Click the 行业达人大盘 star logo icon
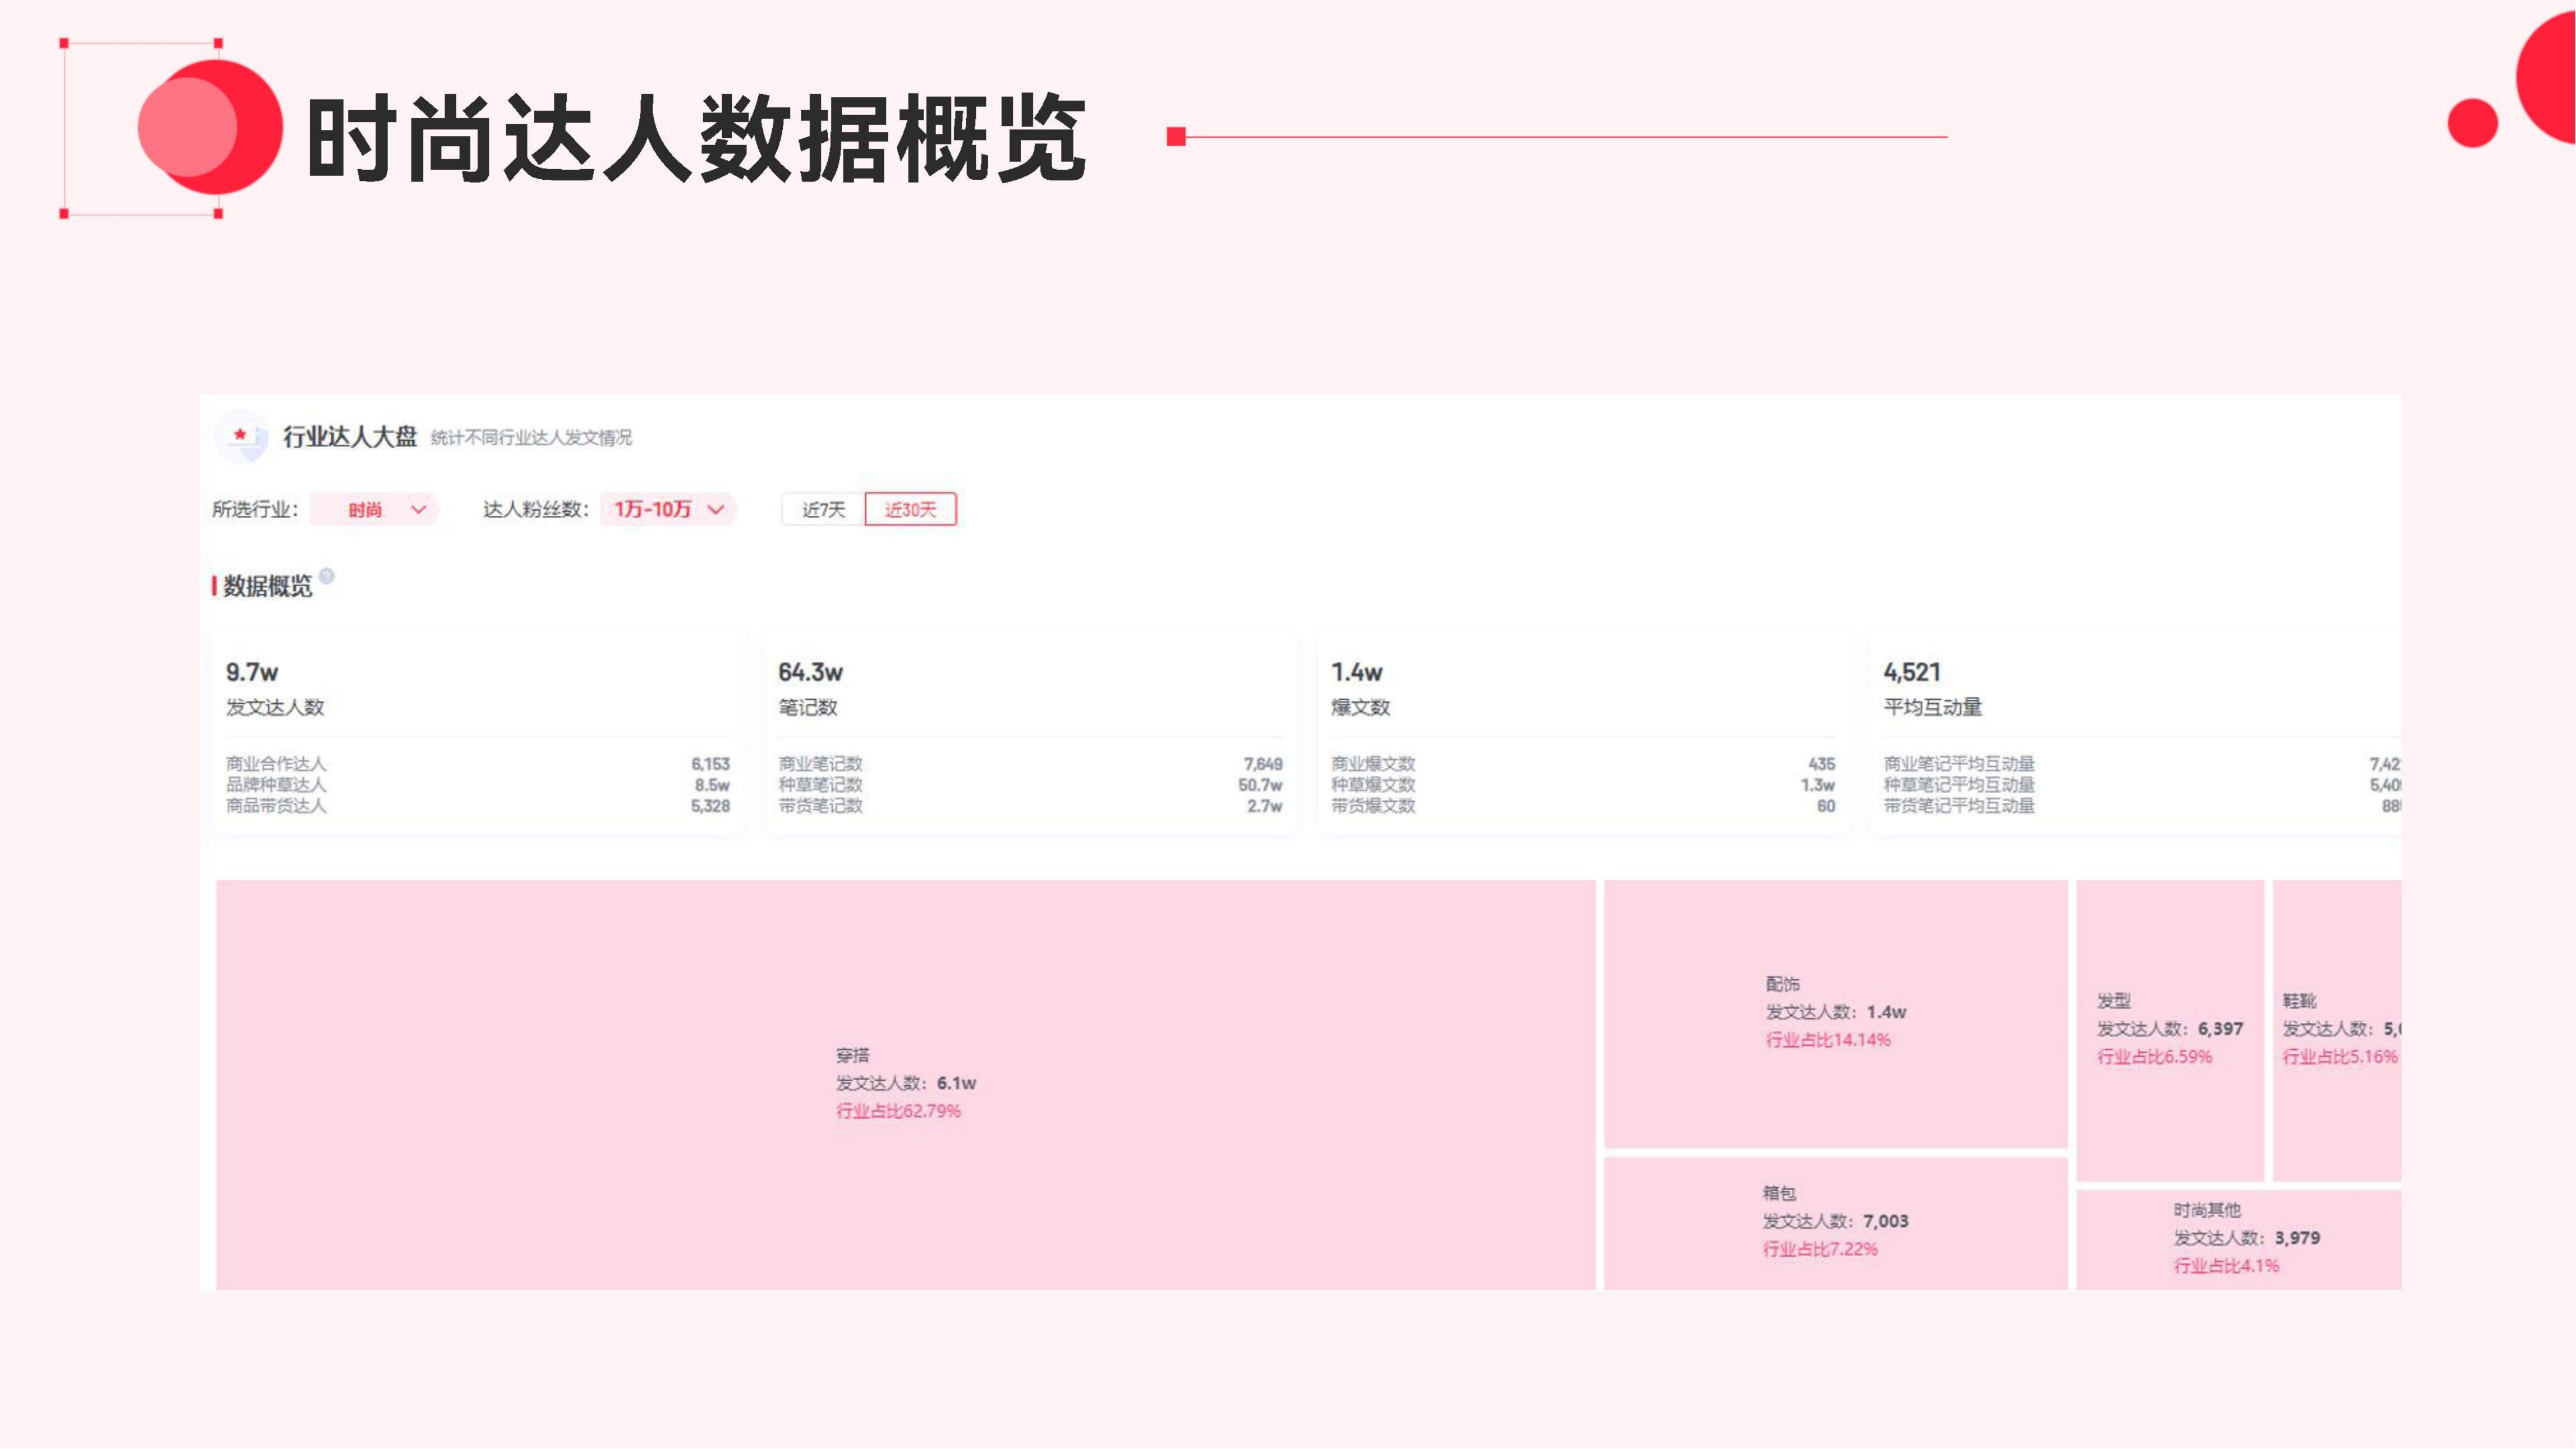The width and height of the screenshot is (2576, 1449). 241,436
